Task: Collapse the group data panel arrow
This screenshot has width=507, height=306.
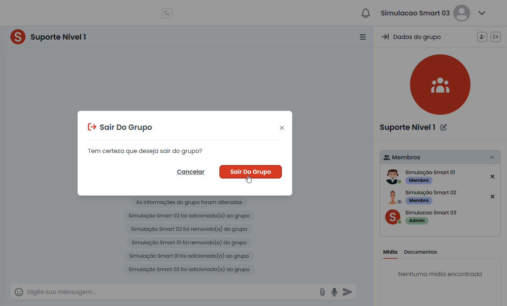Action: tap(385, 37)
